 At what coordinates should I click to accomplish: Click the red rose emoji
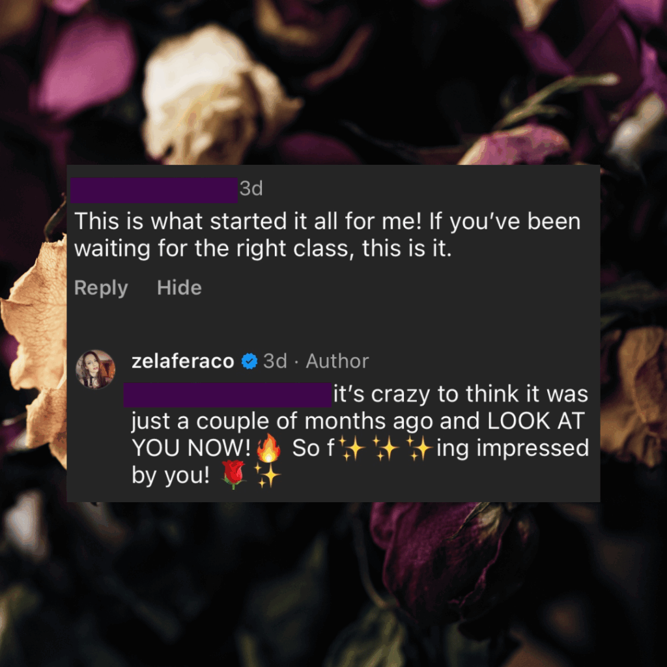pos(233,474)
